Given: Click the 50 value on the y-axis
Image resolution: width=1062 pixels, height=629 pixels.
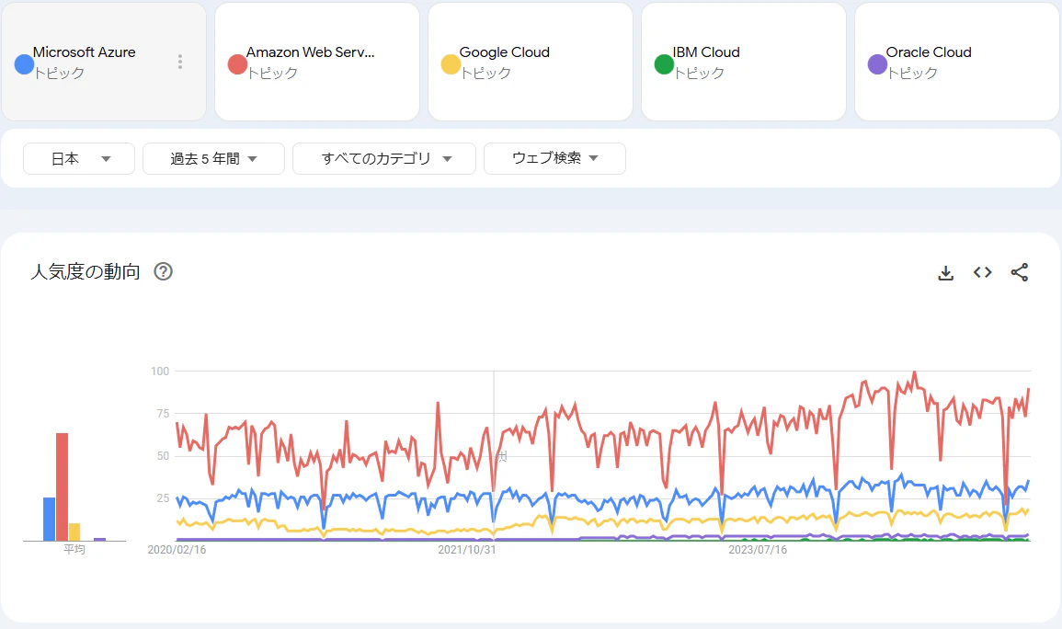Looking at the screenshot, I should coord(163,456).
